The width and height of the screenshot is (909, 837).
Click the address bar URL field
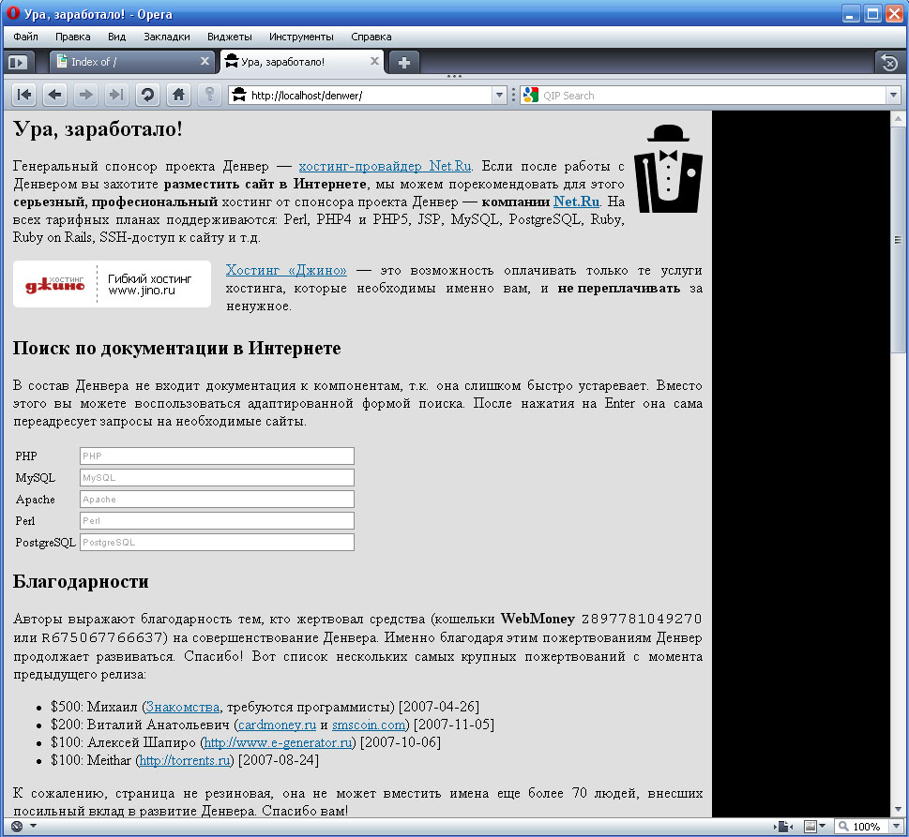(x=370, y=95)
